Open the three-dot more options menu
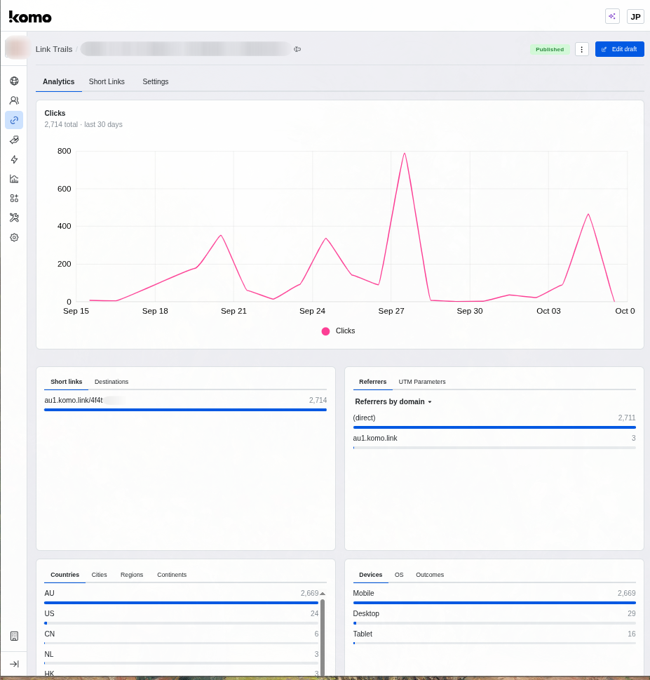 (581, 49)
